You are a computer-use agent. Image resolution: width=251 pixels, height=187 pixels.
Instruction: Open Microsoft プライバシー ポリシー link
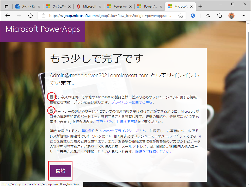[x=125, y=131]
